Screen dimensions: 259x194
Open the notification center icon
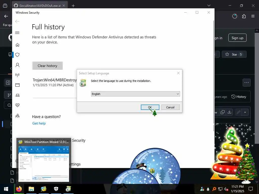pyautogui.click(x=251, y=189)
